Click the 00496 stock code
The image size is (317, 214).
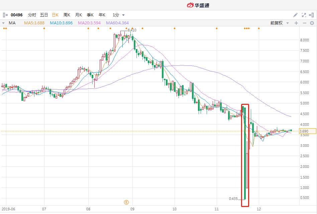point(17,15)
